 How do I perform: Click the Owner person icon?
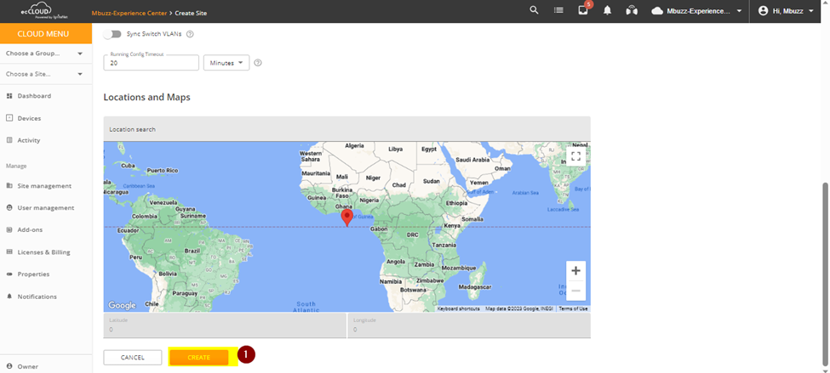coord(9,366)
